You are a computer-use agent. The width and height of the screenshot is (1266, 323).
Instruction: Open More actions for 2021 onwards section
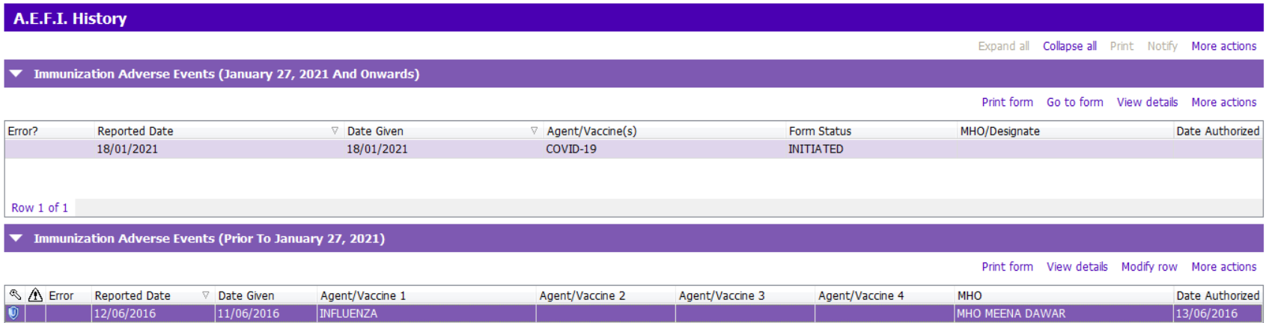[x=1223, y=102]
